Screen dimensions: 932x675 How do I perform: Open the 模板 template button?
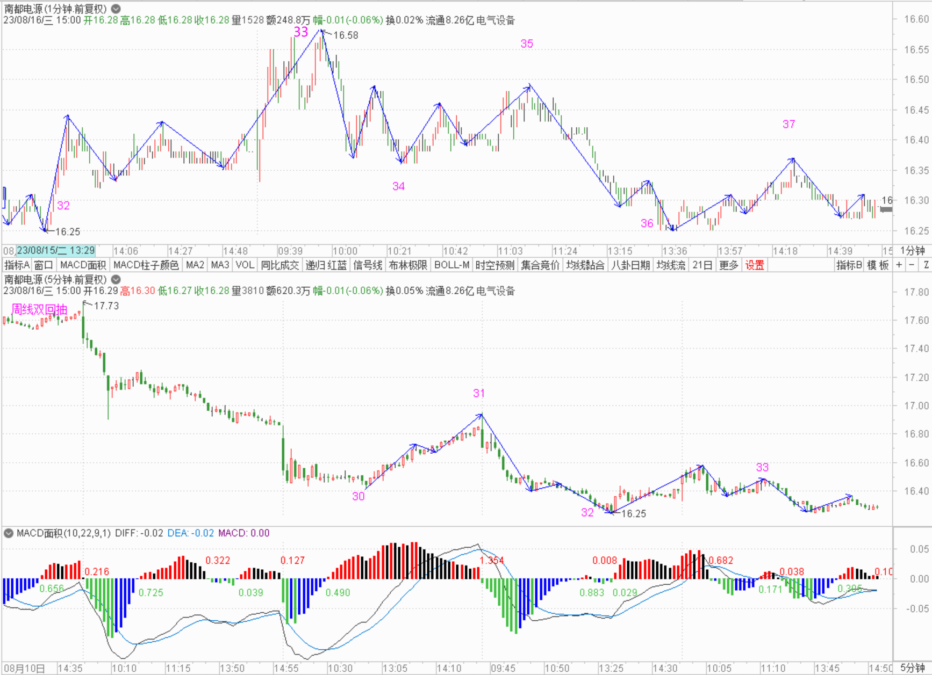(878, 265)
